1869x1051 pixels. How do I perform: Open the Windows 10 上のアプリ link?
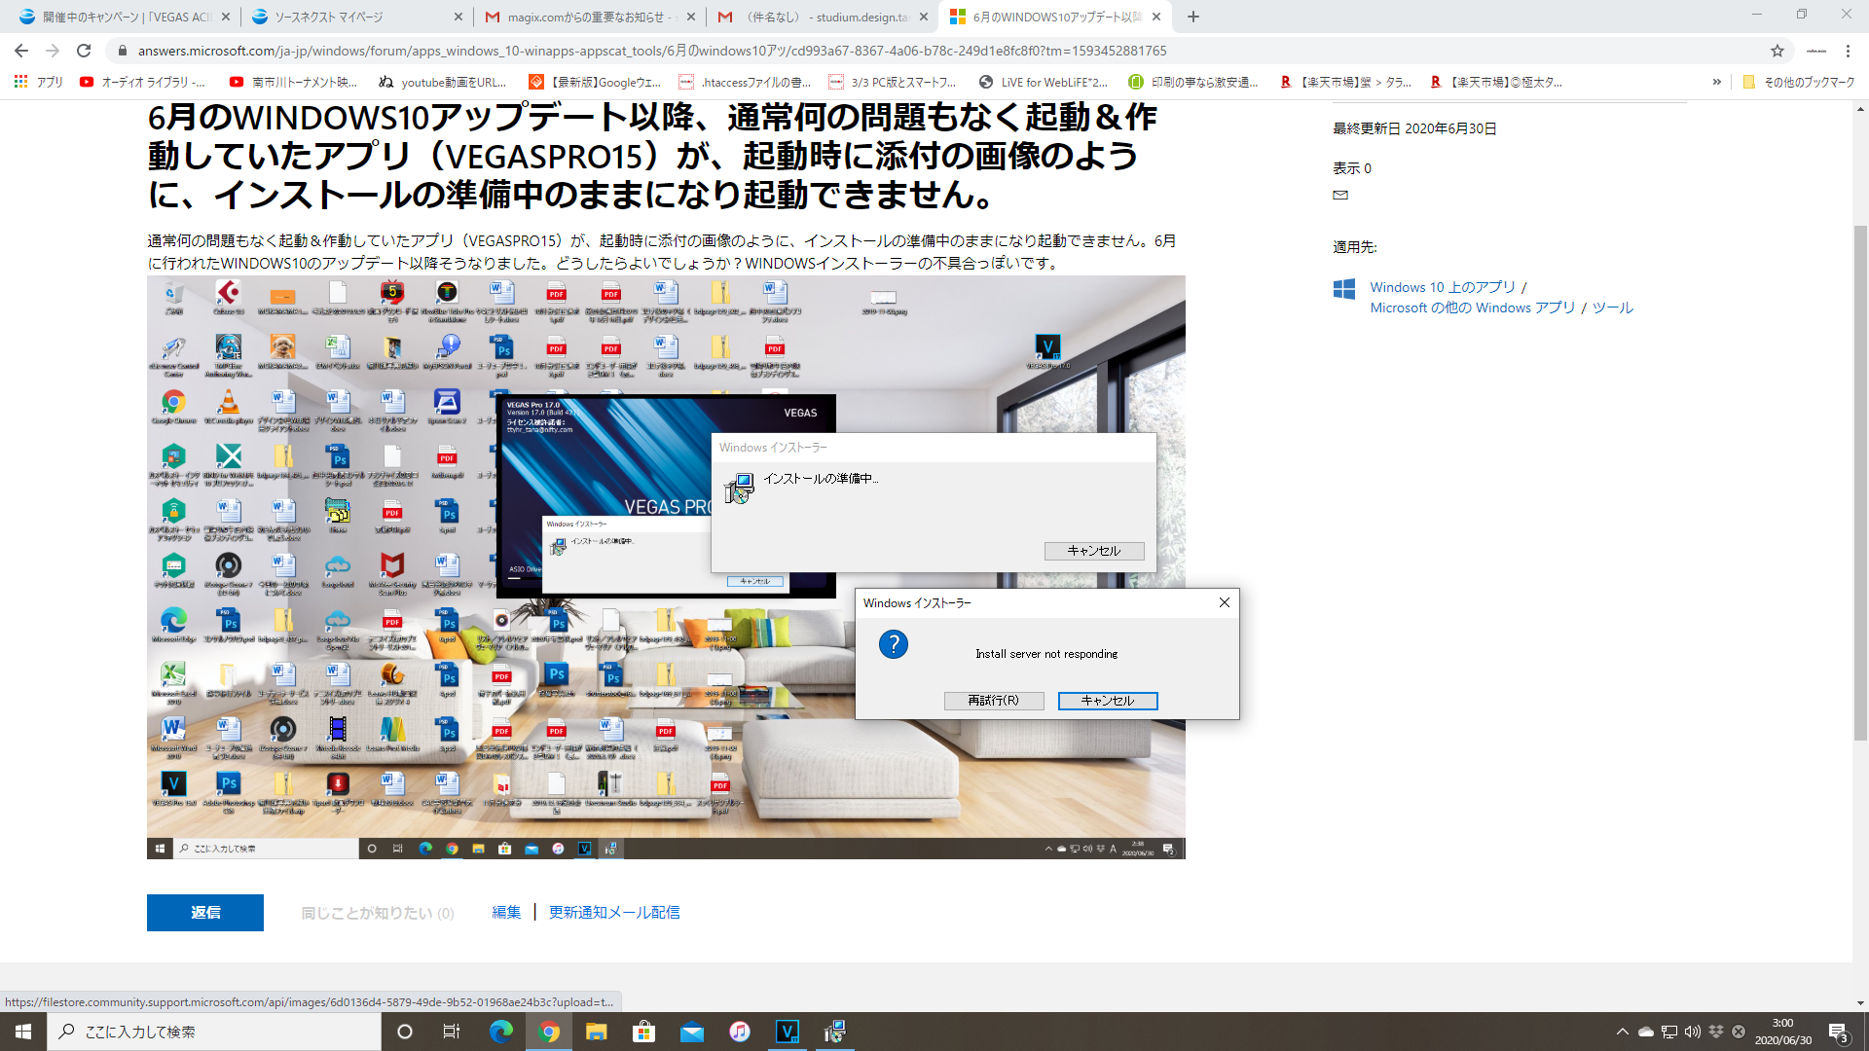pyautogui.click(x=1443, y=287)
